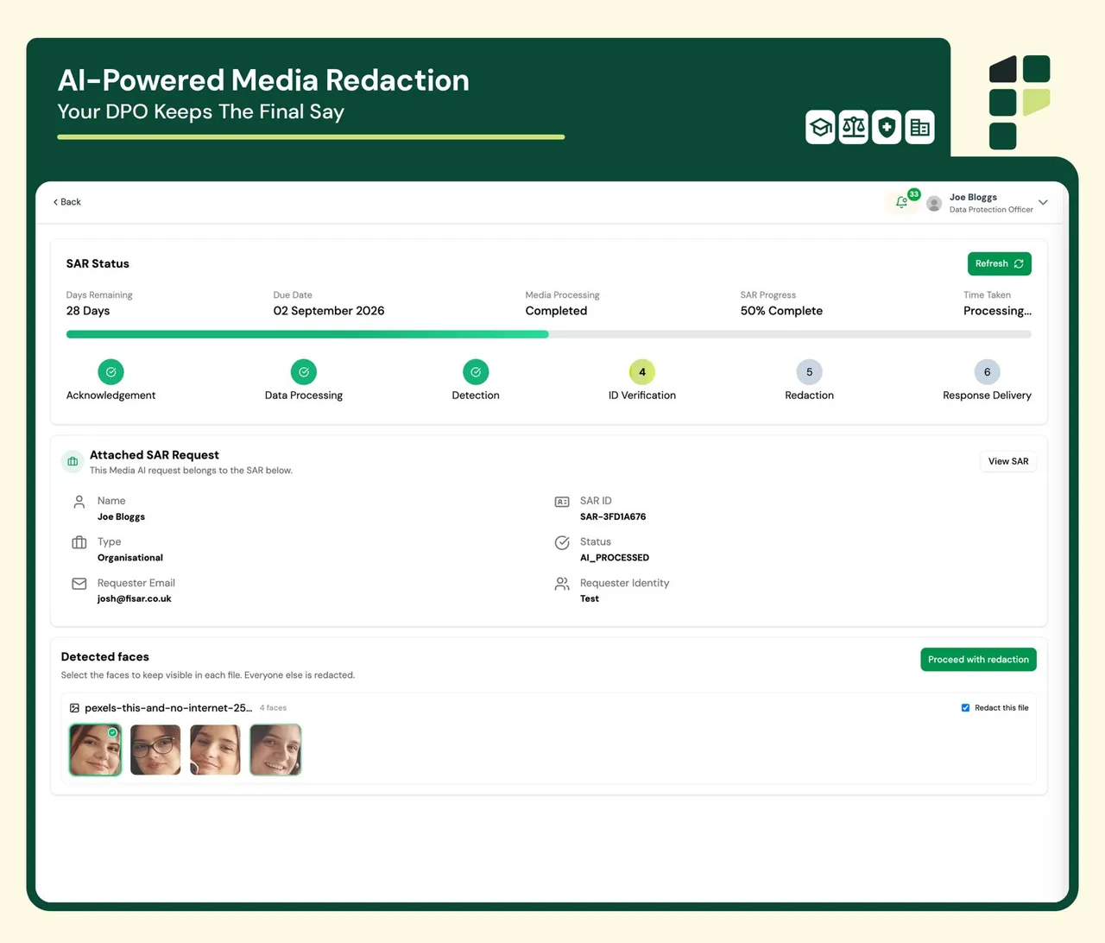This screenshot has width=1105, height=943.
Task: Refresh the SAR Status
Action: click(x=1000, y=264)
